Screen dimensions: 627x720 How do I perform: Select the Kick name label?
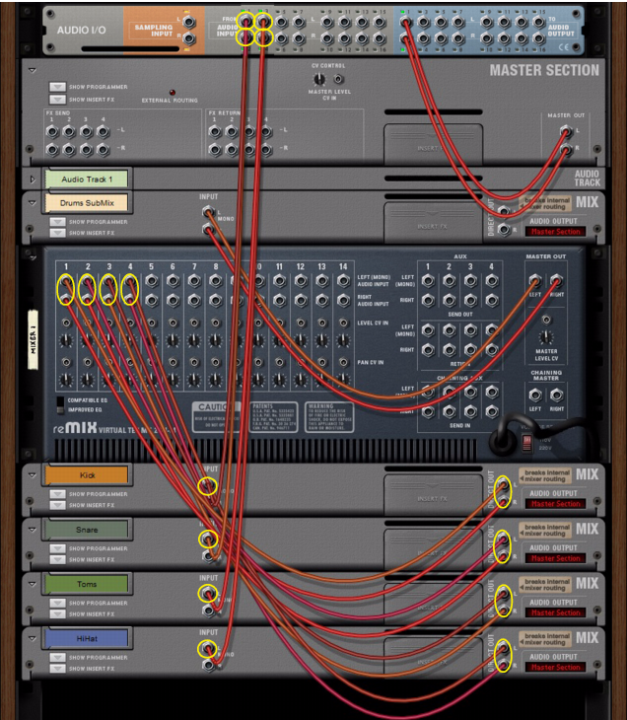click(x=87, y=475)
